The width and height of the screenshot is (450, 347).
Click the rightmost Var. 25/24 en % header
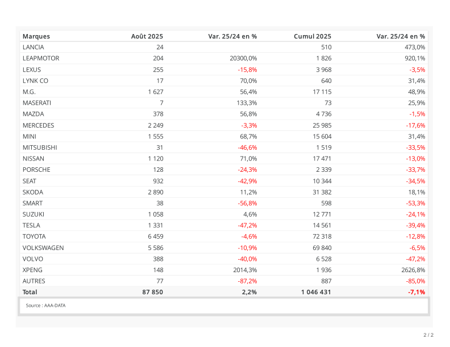(x=401, y=36)
